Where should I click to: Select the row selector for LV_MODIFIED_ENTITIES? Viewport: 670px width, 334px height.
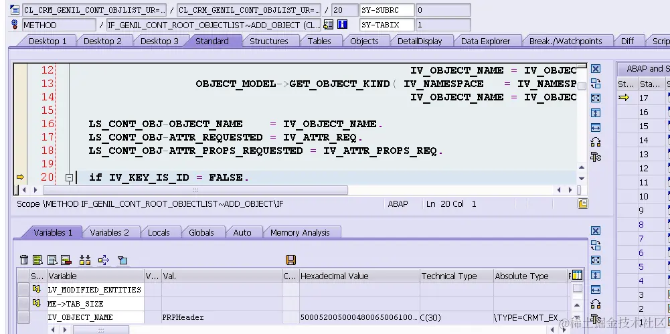tap(23, 290)
